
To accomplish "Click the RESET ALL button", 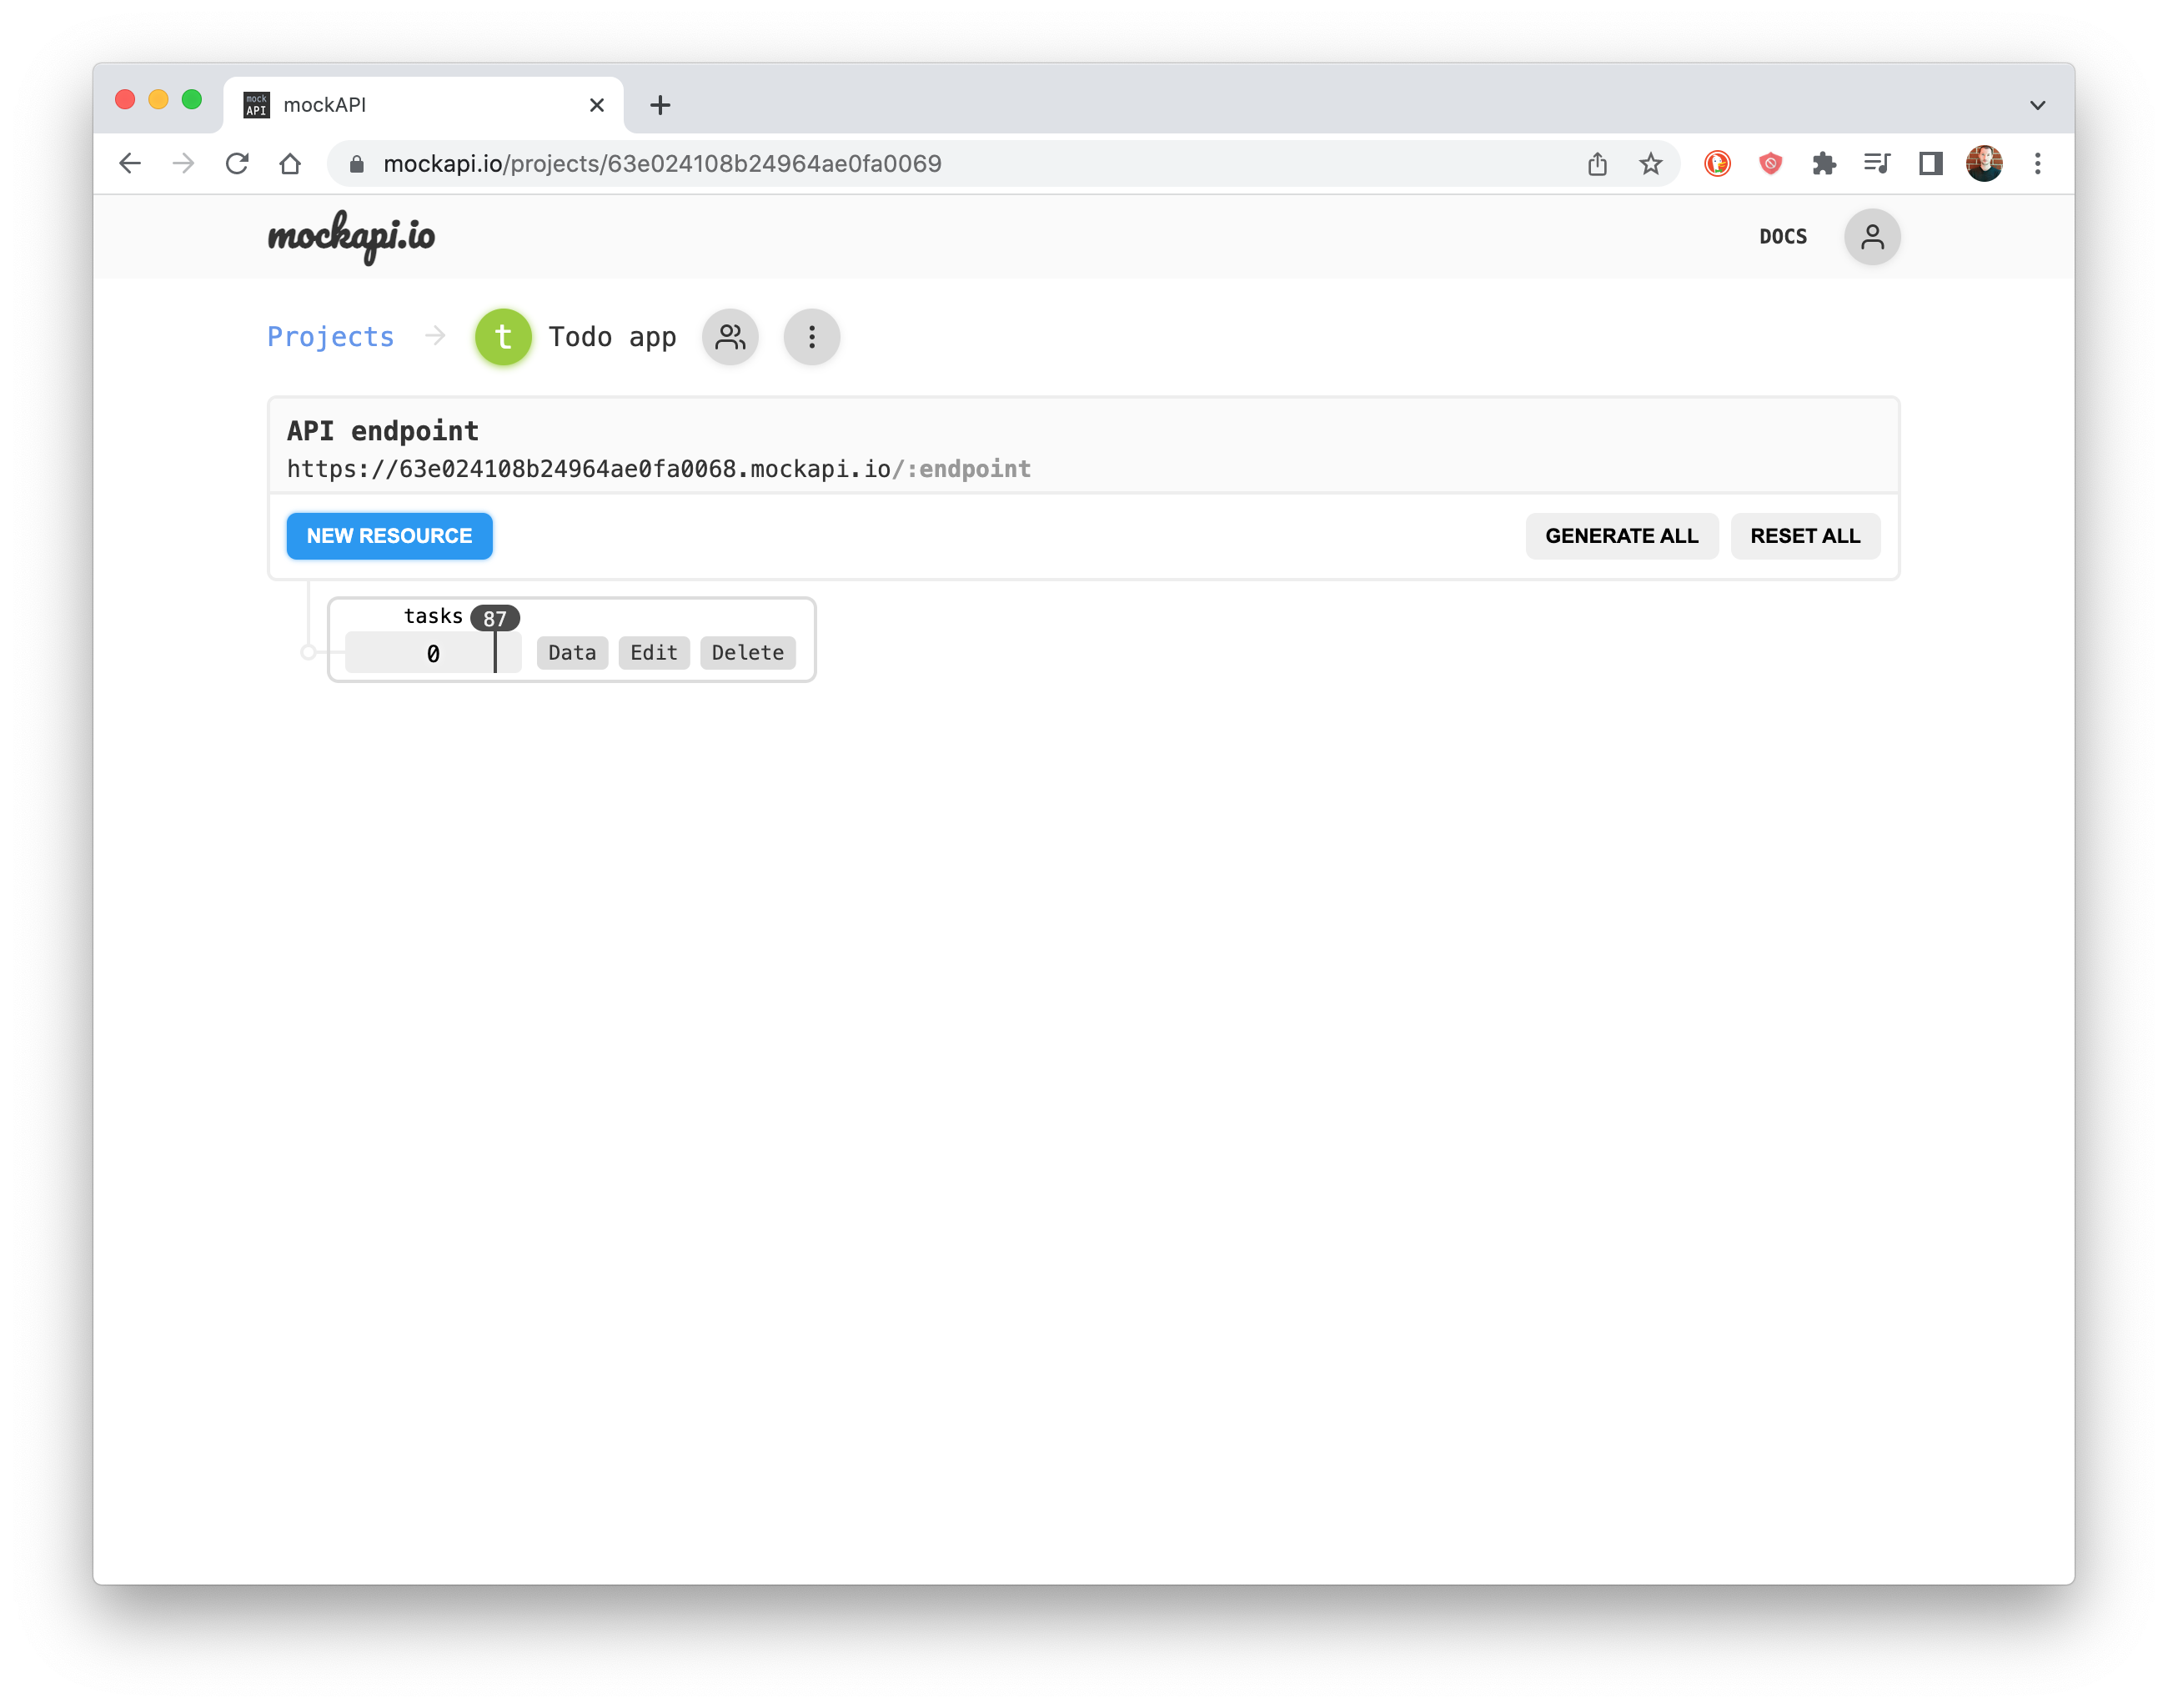I will (1804, 535).
